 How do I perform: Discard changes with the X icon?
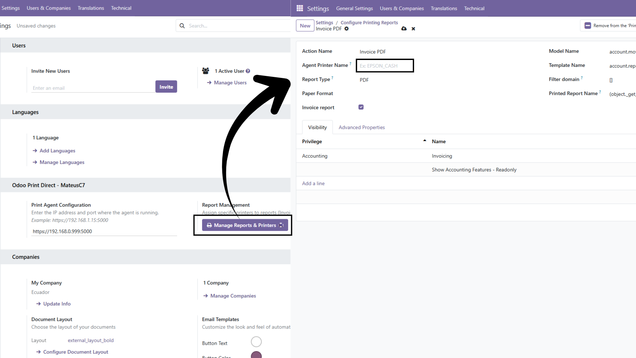click(x=413, y=29)
